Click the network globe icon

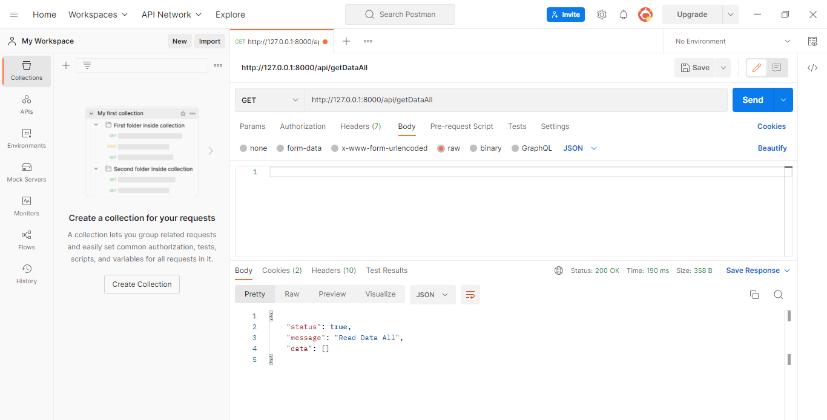pos(559,271)
